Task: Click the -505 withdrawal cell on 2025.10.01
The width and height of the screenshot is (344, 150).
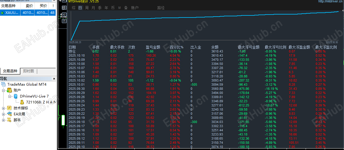Action: tap(194, 84)
